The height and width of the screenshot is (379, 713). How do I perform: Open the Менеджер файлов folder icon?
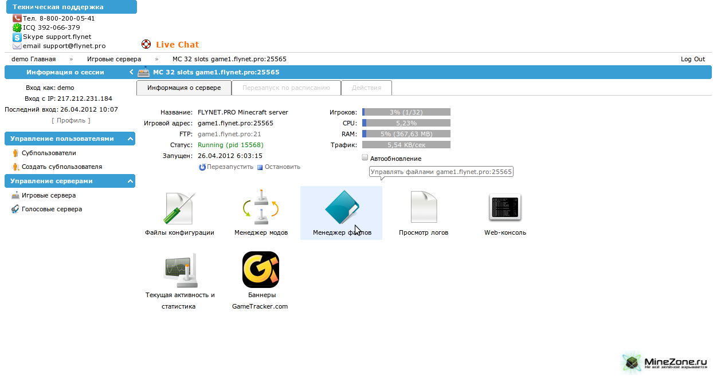(x=342, y=207)
